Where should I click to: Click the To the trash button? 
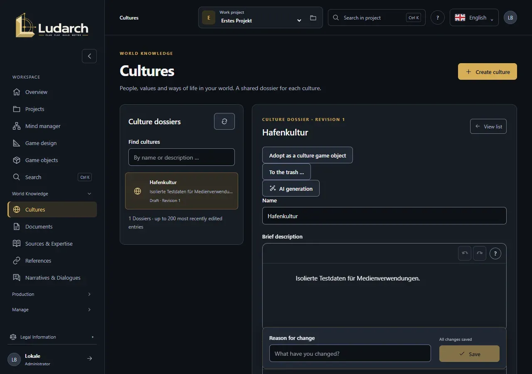click(x=286, y=172)
